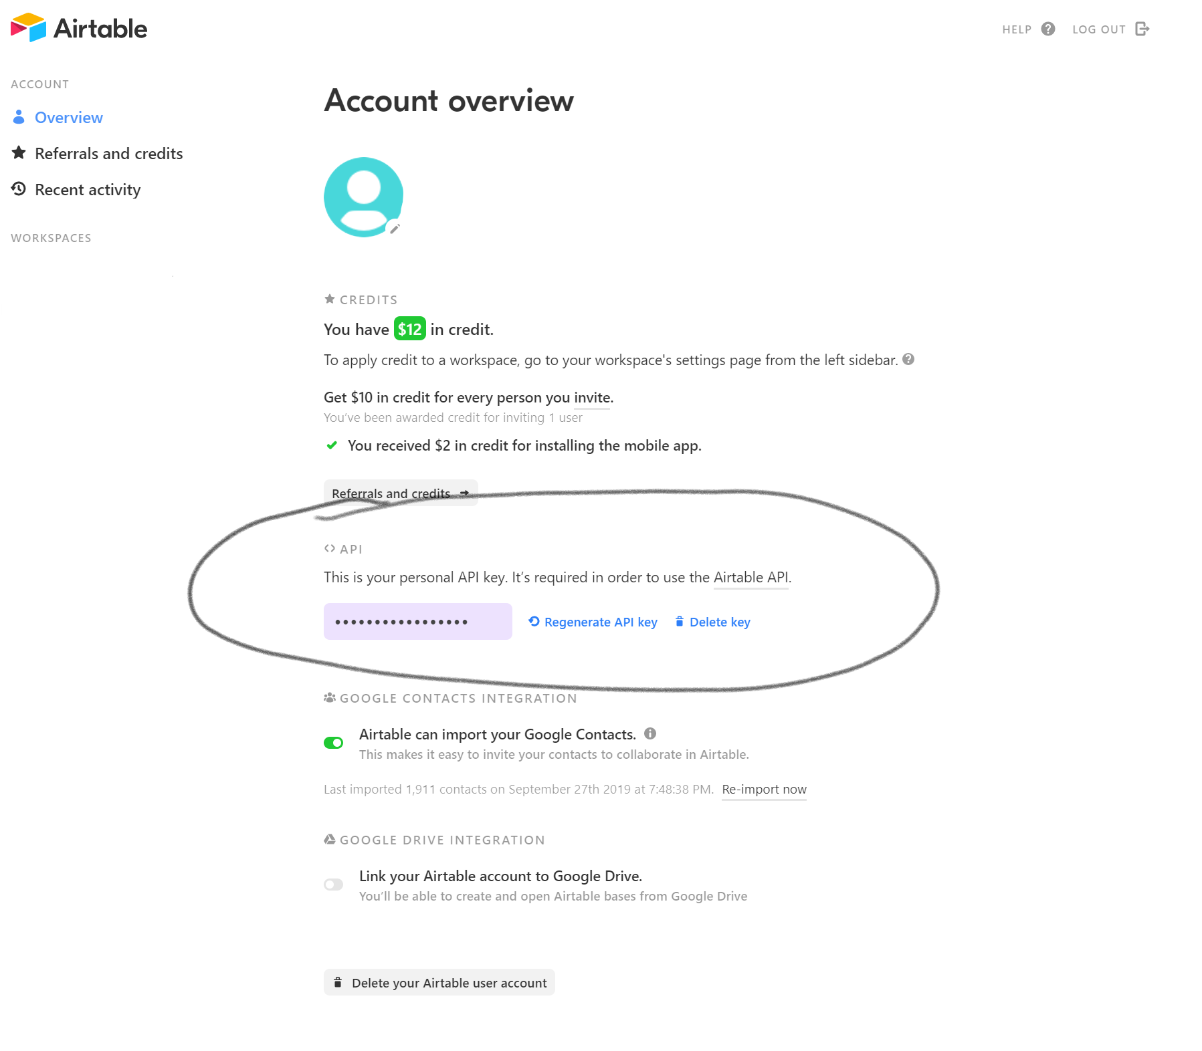Click the regenerate circular arrow icon
This screenshot has height=1051, width=1202.
pos(534,622)
